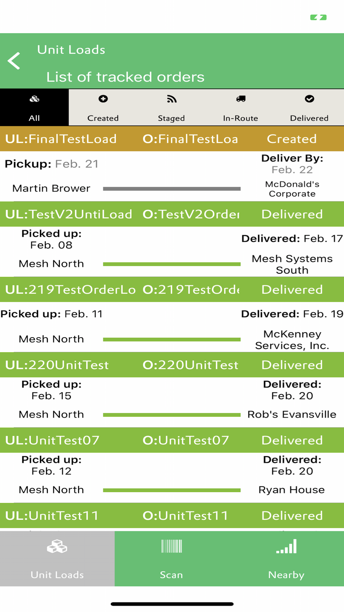The image size is (344, 612).
Task: Open the UL:FinalTestLoad order header
Action: point(172,139)
